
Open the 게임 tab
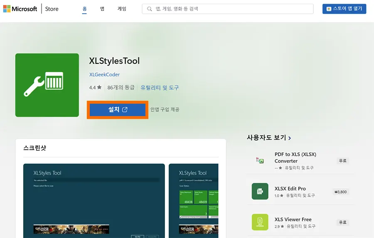pyautogui.click(x=122, y=9)
